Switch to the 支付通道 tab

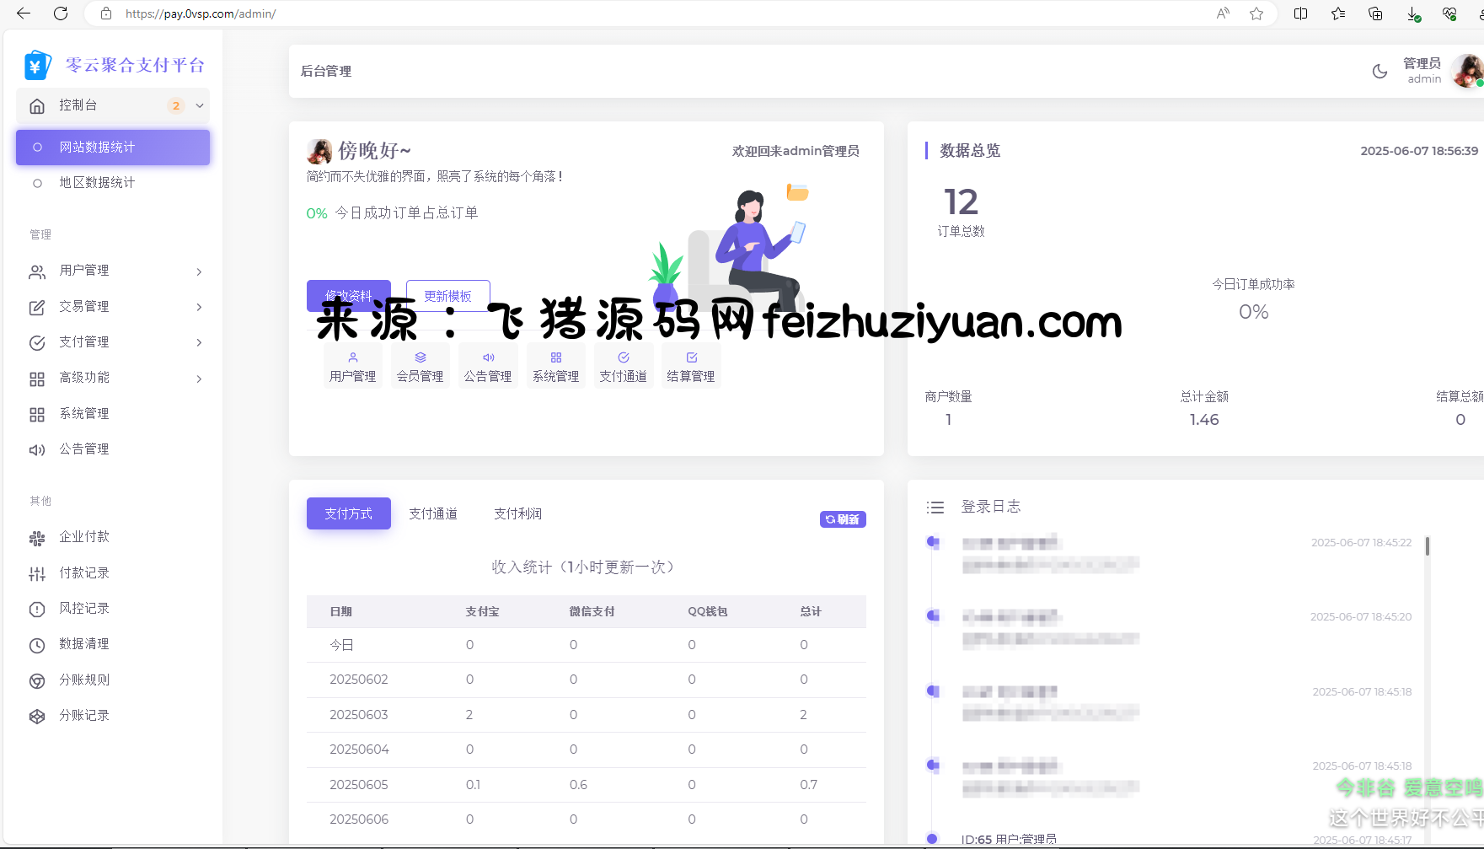(433, 513)
